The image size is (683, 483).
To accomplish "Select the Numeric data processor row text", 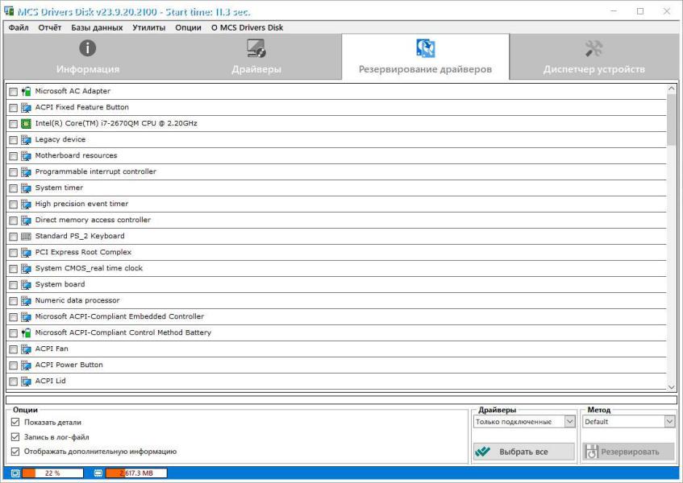I will (77, 300).
